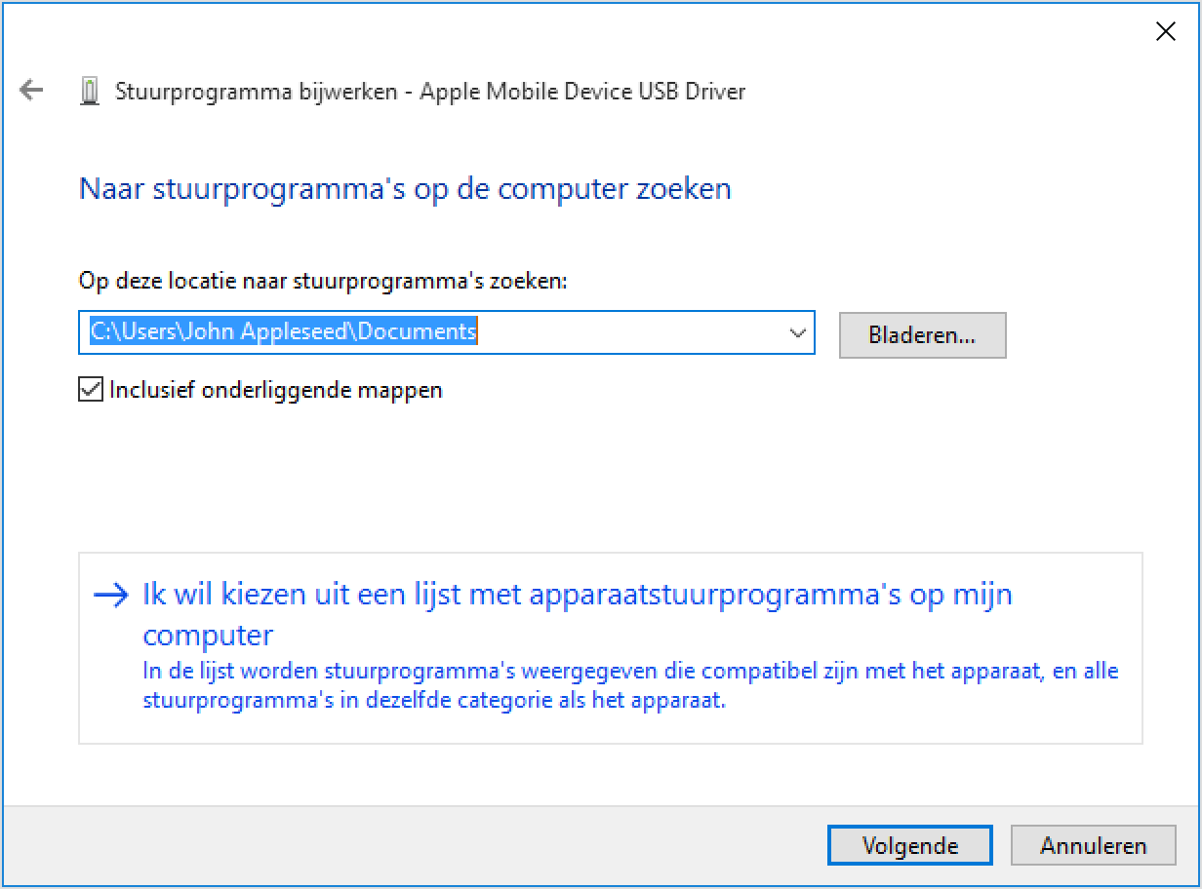1202x889 pixels.
Task: Select the highlighted C:\Users\John Appleseed\Documents text
Action: coord(283,331)
